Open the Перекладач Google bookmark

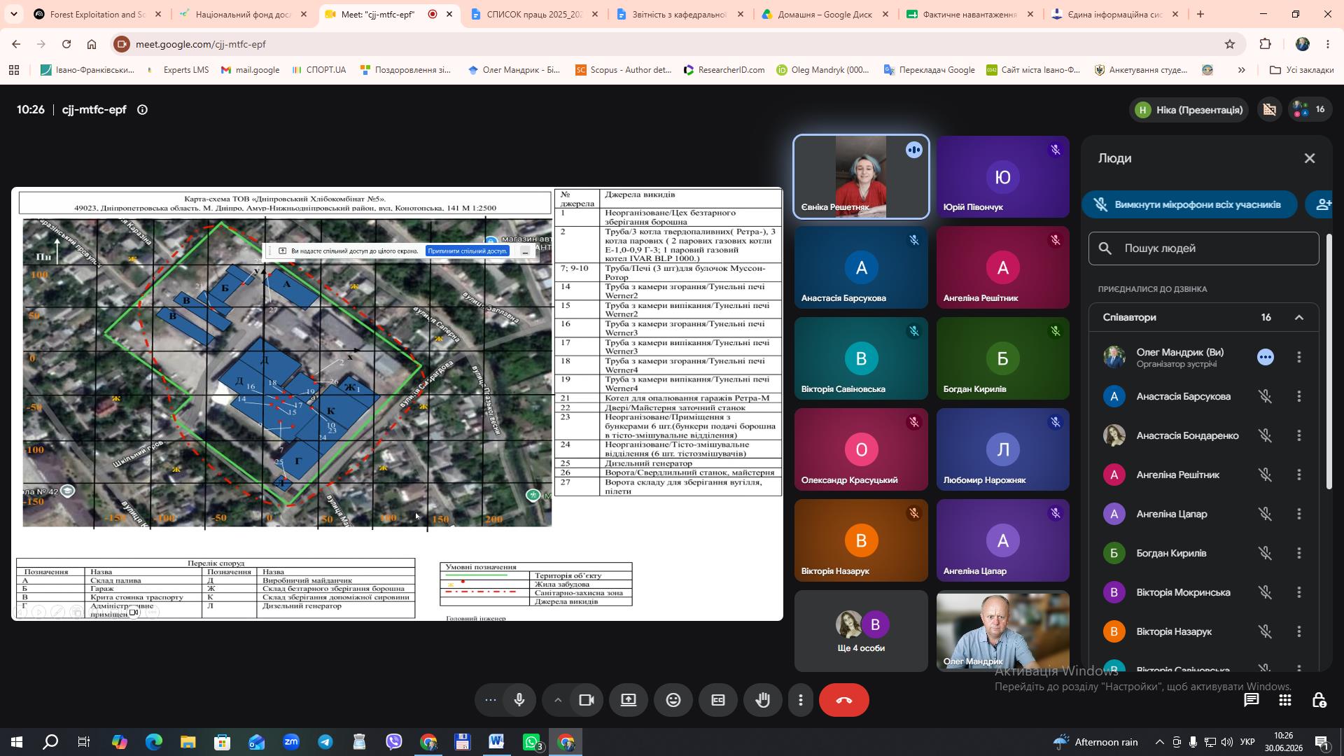coord(930,70)
